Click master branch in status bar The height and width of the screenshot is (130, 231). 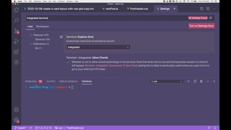point(20,128)
